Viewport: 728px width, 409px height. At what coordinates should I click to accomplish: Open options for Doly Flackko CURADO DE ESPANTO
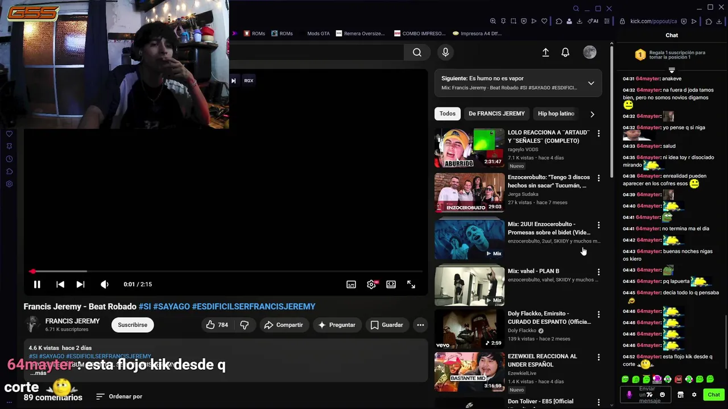(x=598, y=314)
